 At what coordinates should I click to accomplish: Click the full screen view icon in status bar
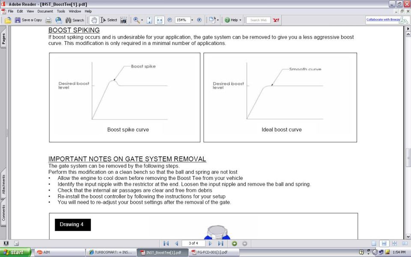click(x=6, y=243)
